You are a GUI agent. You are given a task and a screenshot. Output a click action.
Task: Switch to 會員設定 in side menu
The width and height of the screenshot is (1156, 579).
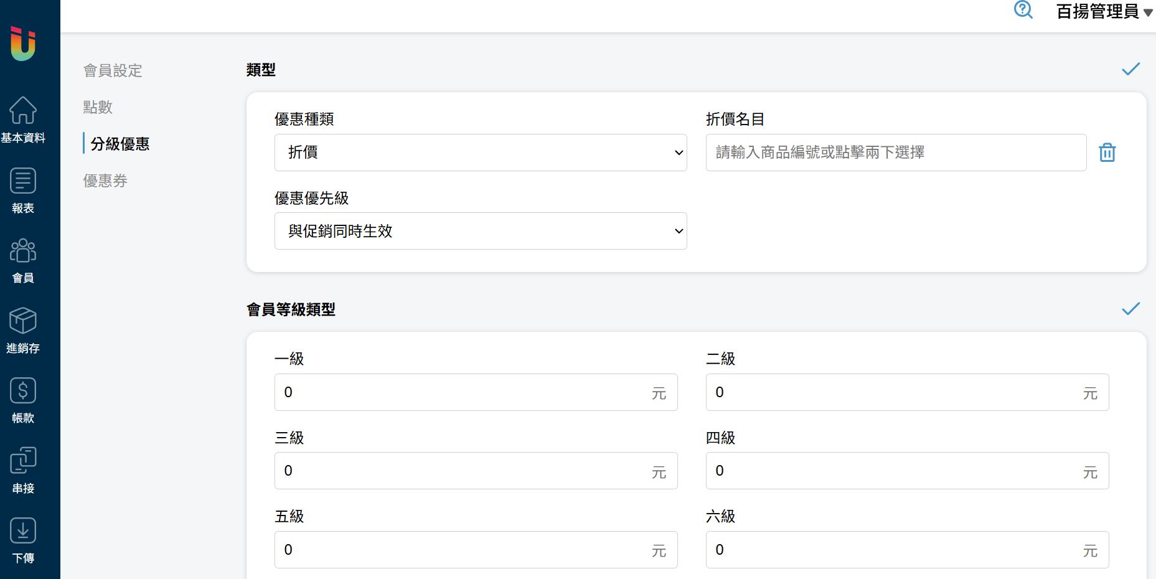pyautogui.click(x=113, y=71)
